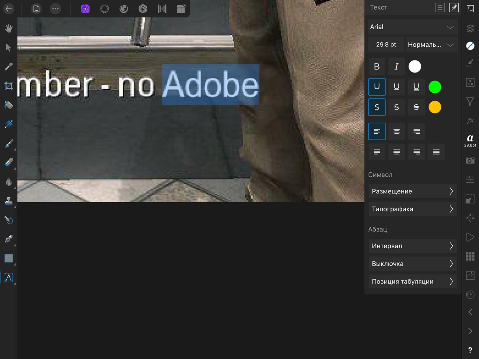
Task: Select the Artistic Text tool
Action: (9, 277)
